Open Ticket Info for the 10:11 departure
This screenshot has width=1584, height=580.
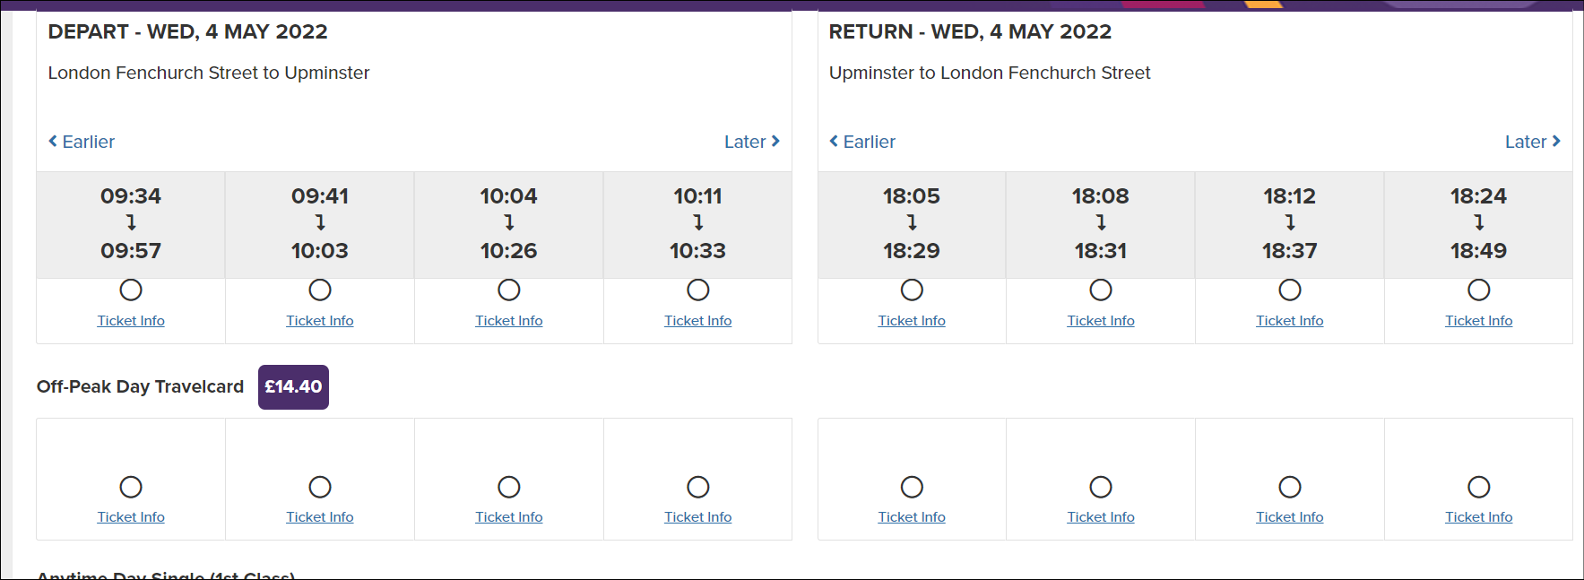point(697,320)
